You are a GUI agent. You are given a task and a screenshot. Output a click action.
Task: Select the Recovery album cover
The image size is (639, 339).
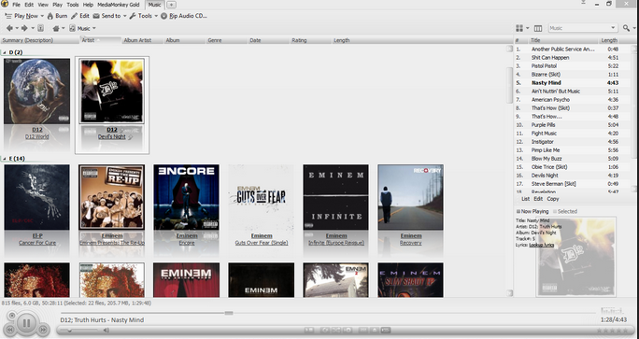[x=410, y=197]
